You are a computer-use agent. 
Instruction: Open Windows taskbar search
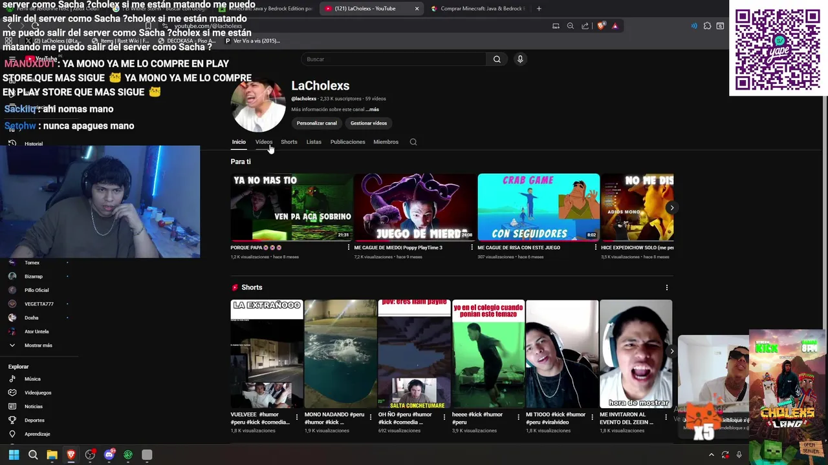[33, 455]
